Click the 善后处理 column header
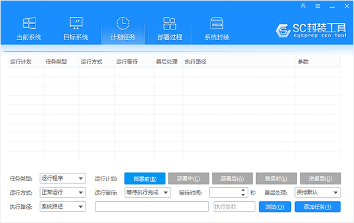This screenshot has width=354, height=223. coord(168,62)
